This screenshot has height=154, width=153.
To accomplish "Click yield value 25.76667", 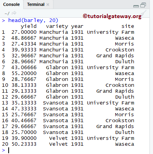I will [24, 115].
